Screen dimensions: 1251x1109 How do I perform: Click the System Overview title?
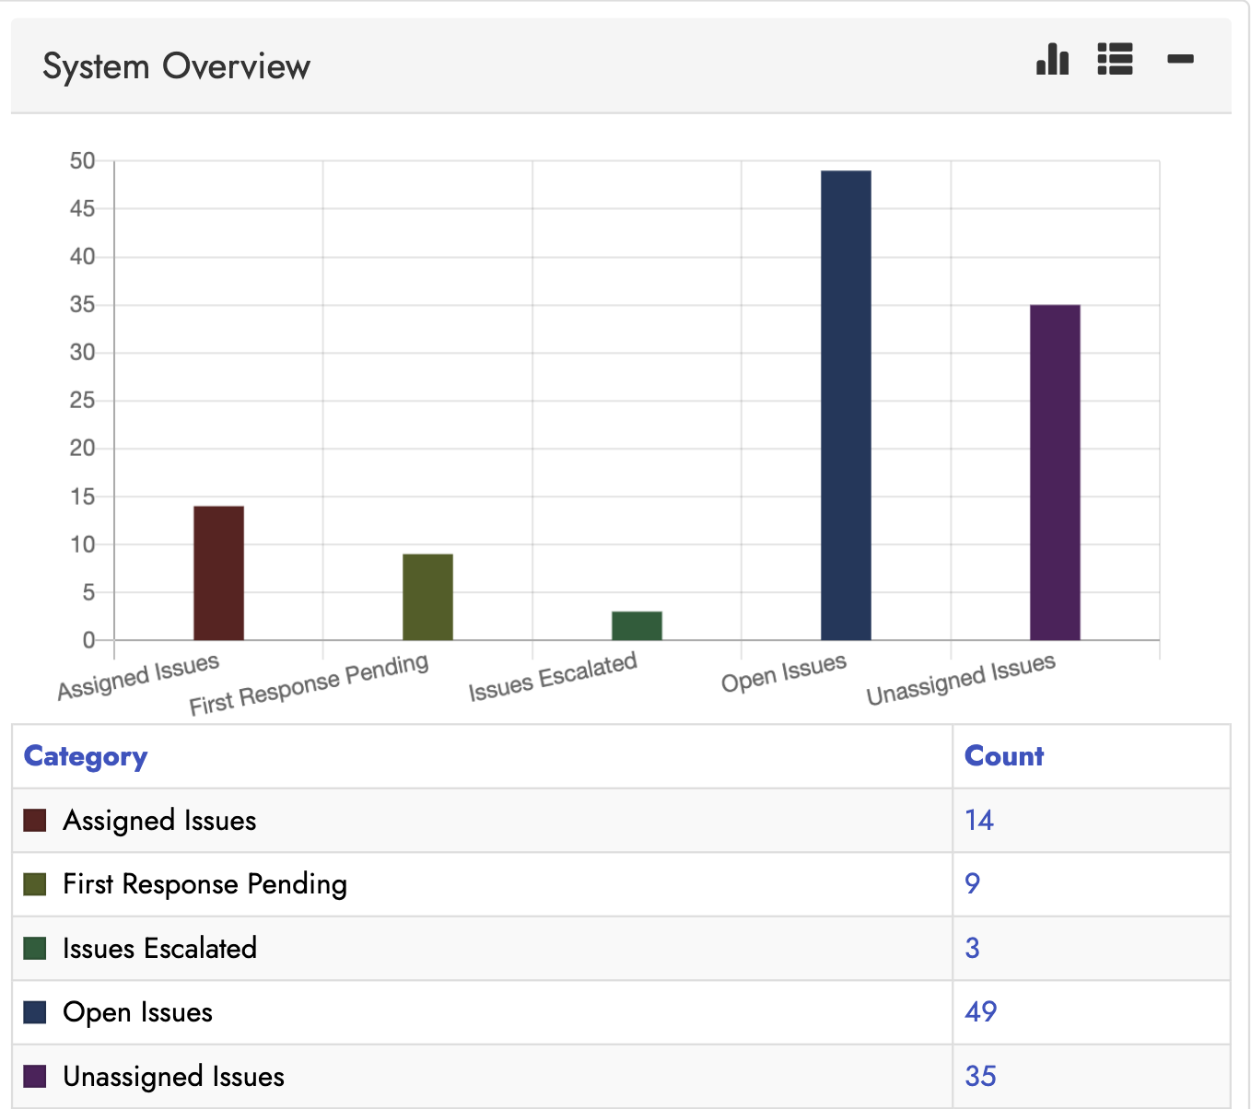175,65
